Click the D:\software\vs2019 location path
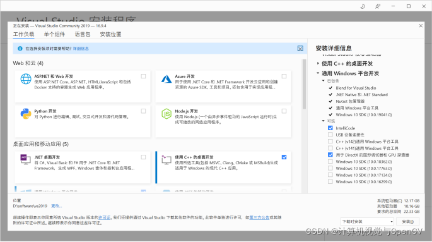This screenshot has width=432, height=242. pyautogui.click(x=30, y=206)
